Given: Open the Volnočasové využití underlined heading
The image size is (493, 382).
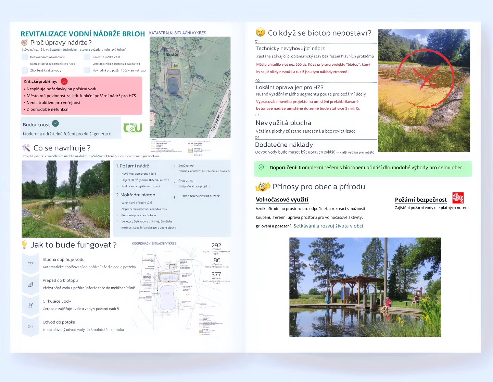Looking at the screenshot, I should click(282, 200).
